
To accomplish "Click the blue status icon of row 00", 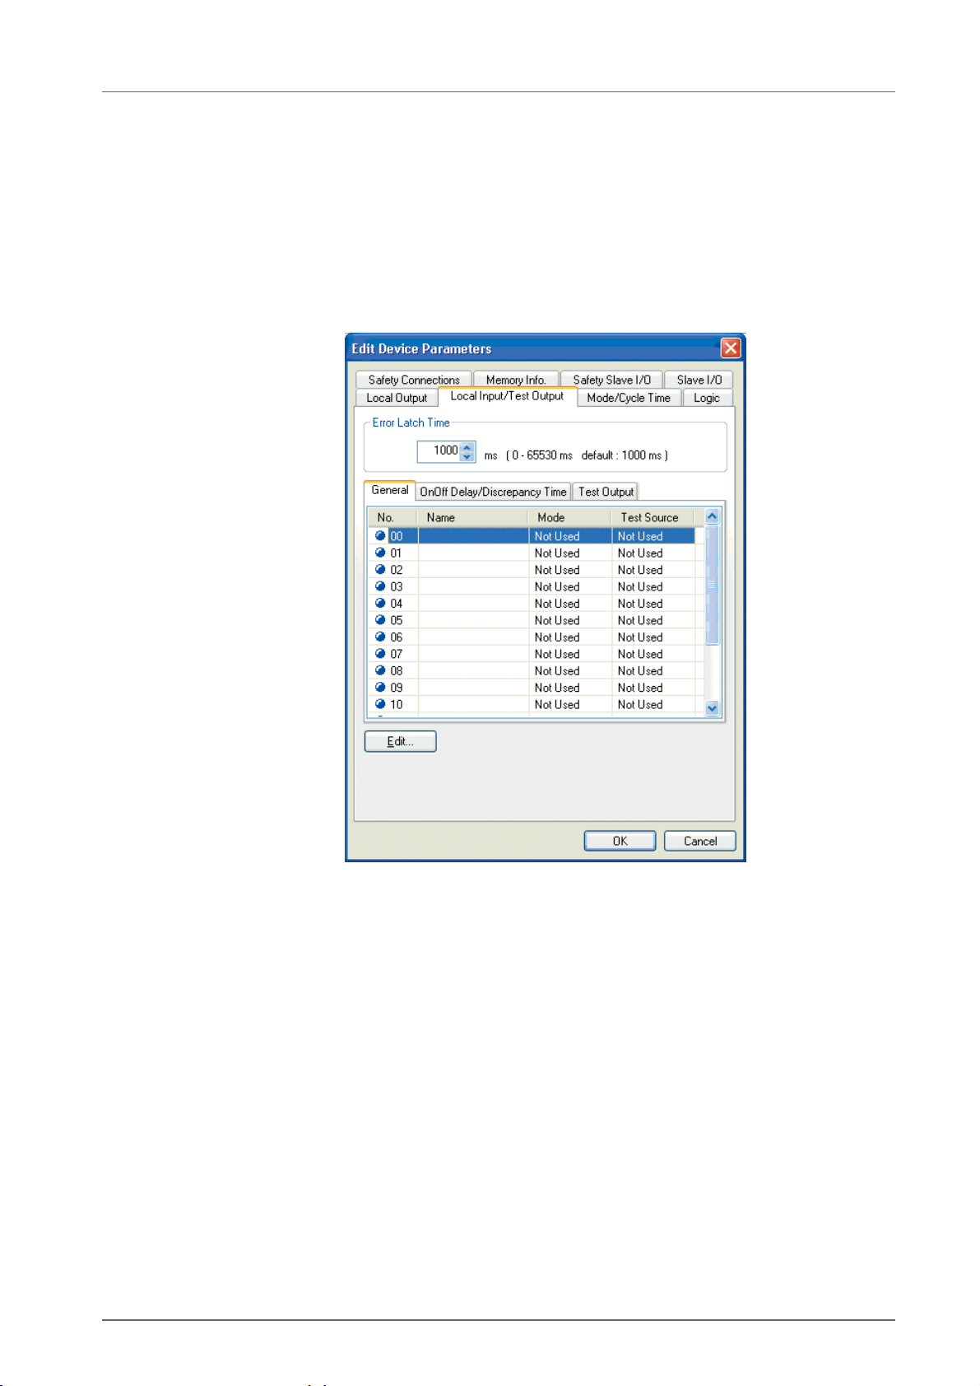I will tap(380, 535).
